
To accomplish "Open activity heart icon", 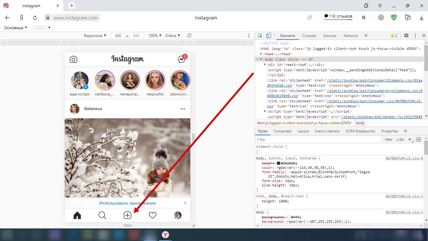I will [153, 215].
